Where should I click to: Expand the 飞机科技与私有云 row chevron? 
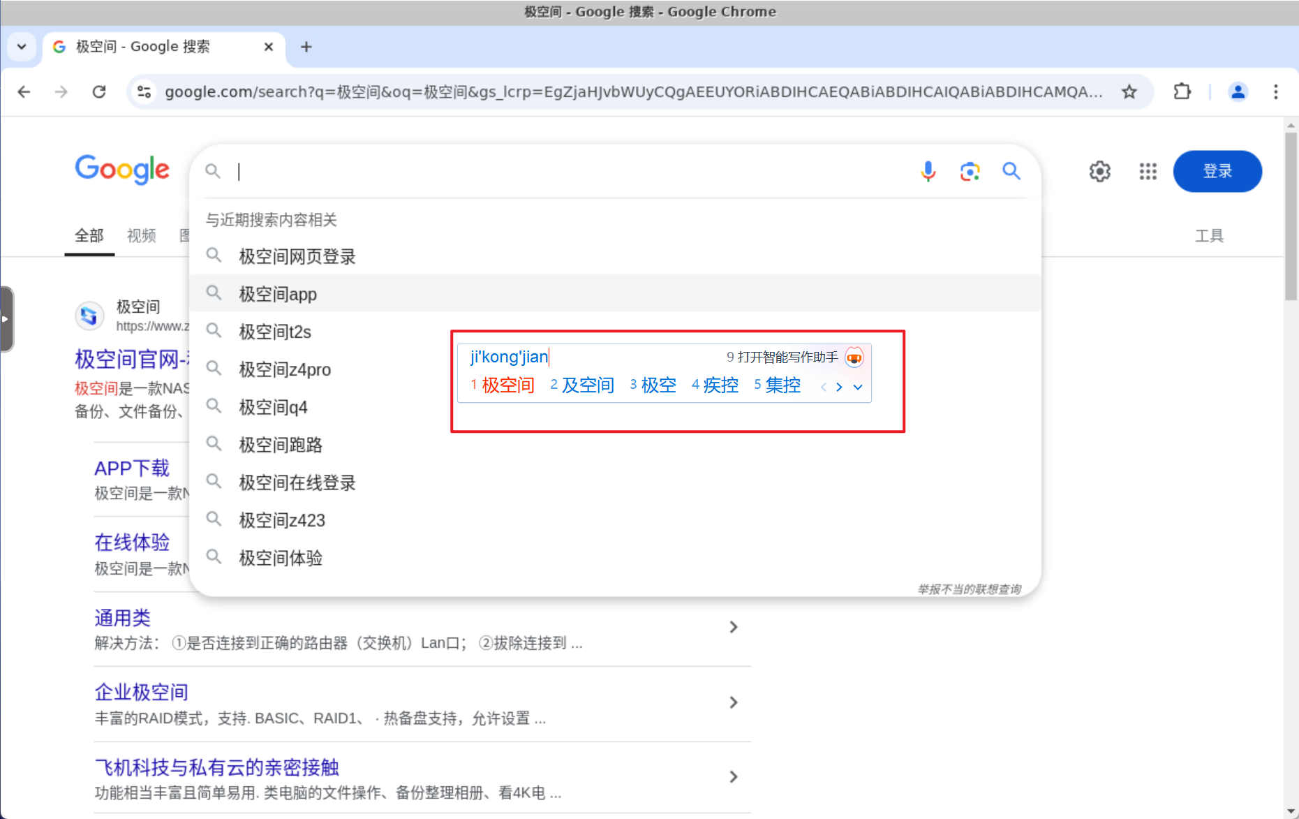733,776
